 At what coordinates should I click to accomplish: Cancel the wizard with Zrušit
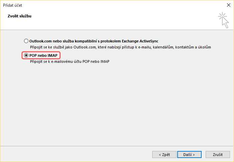pos(218,155)
